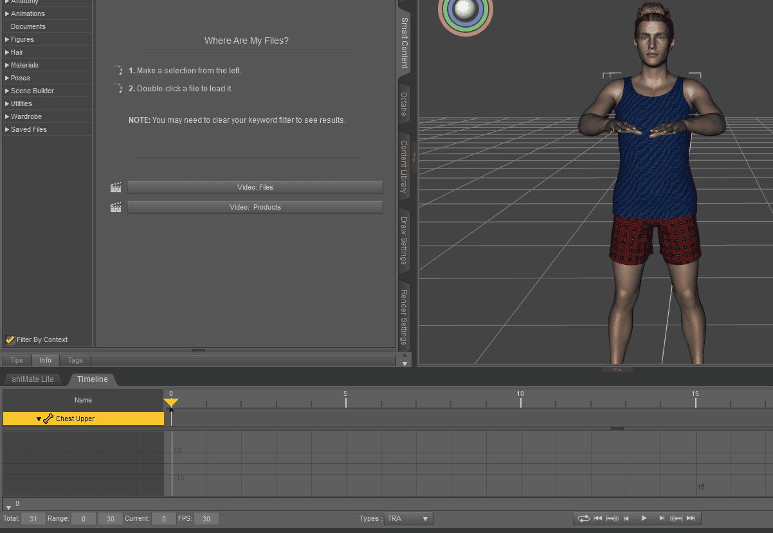Click the Video: Files filmstrip icon
773x533 pixels.
coord(116,187)
